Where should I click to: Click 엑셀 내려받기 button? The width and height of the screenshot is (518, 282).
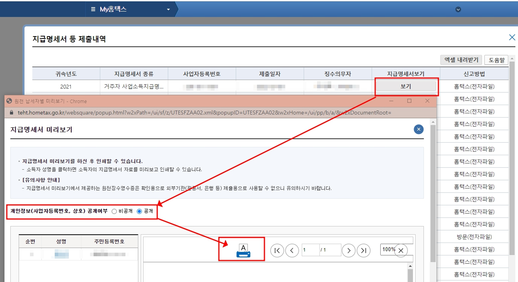461,60
